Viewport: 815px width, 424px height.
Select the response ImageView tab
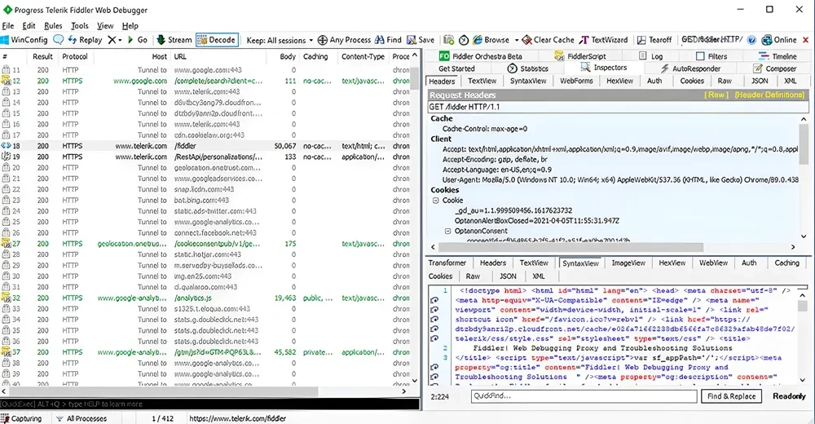tap(628, 263)
